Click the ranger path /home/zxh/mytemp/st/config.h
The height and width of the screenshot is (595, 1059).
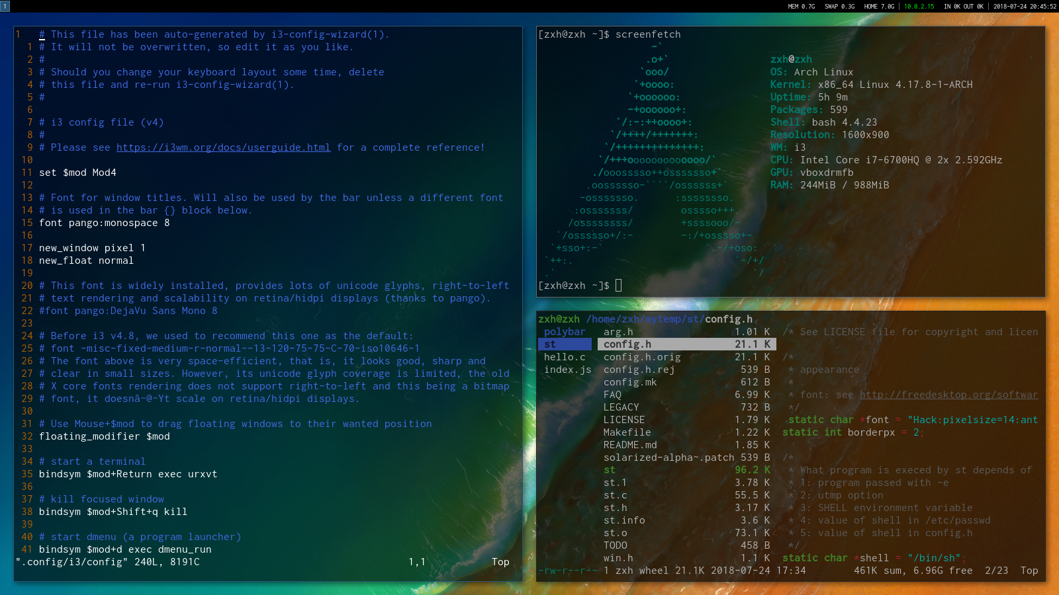(669, 319)
